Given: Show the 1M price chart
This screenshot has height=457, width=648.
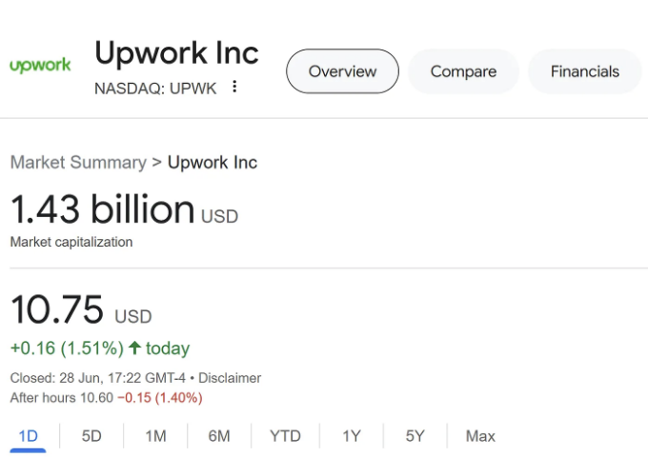Looking at the screenshot, I should click(x=155, y=436).
